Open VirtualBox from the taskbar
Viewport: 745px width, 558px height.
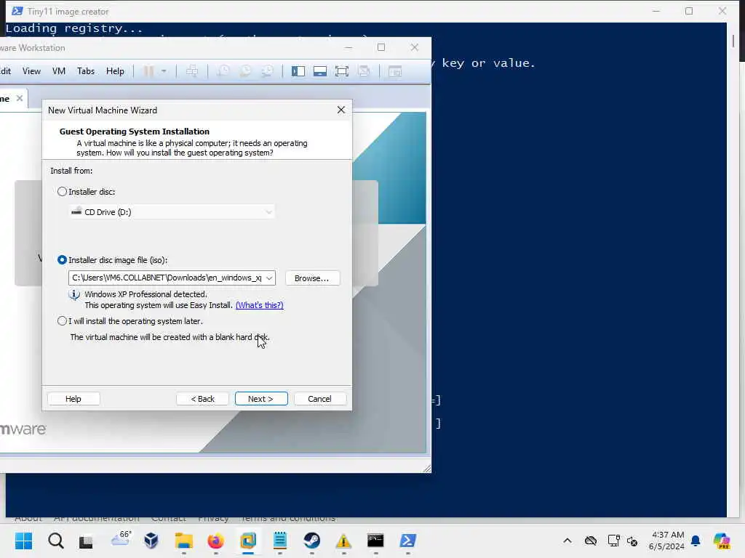(151, 541)
